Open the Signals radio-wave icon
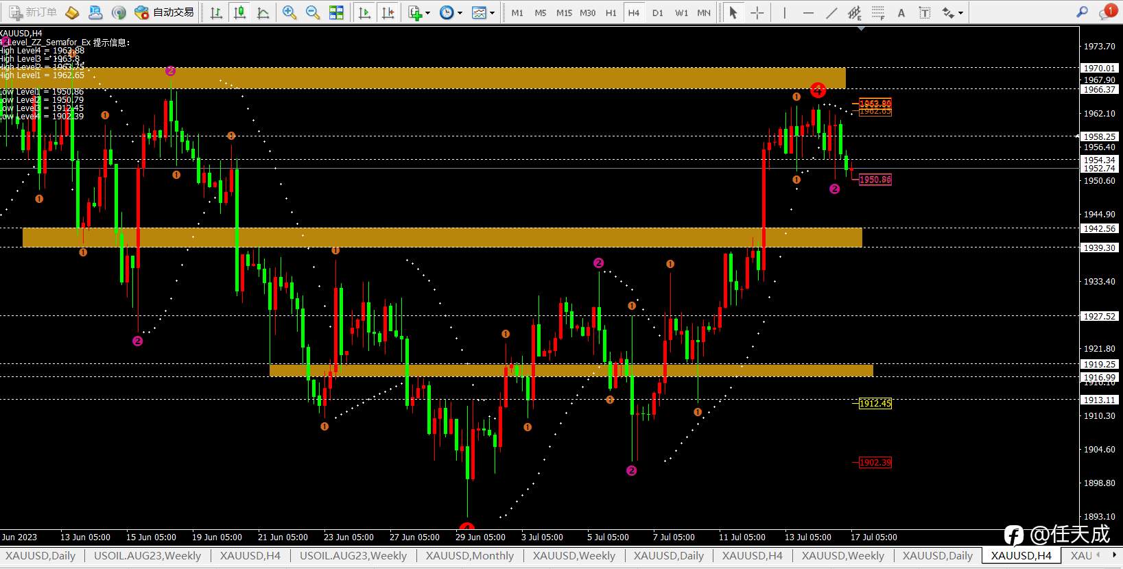Screen dimensions: 1123x569 coord(119,12)
